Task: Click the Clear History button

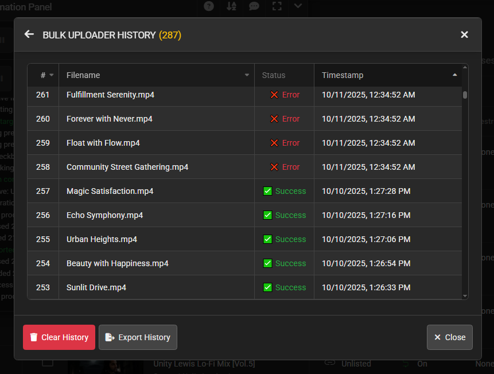Action: [x=59, y=337]
